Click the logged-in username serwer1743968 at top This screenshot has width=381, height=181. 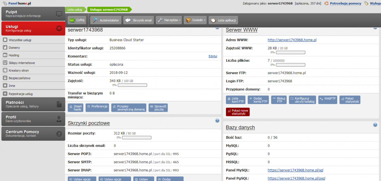click(x=280, y=3)
